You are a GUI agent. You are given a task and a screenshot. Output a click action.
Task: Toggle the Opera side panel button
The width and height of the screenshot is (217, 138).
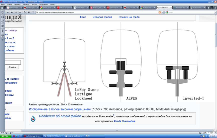[x=2, y=8]
